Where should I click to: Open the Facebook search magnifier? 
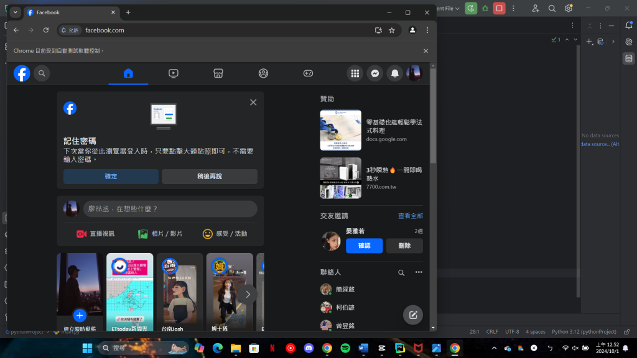[x=42, y=73]
